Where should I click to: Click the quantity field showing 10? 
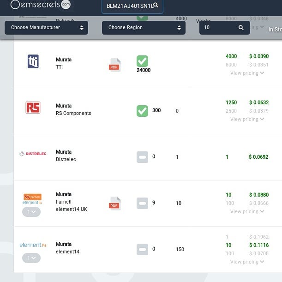click(225, 28)
